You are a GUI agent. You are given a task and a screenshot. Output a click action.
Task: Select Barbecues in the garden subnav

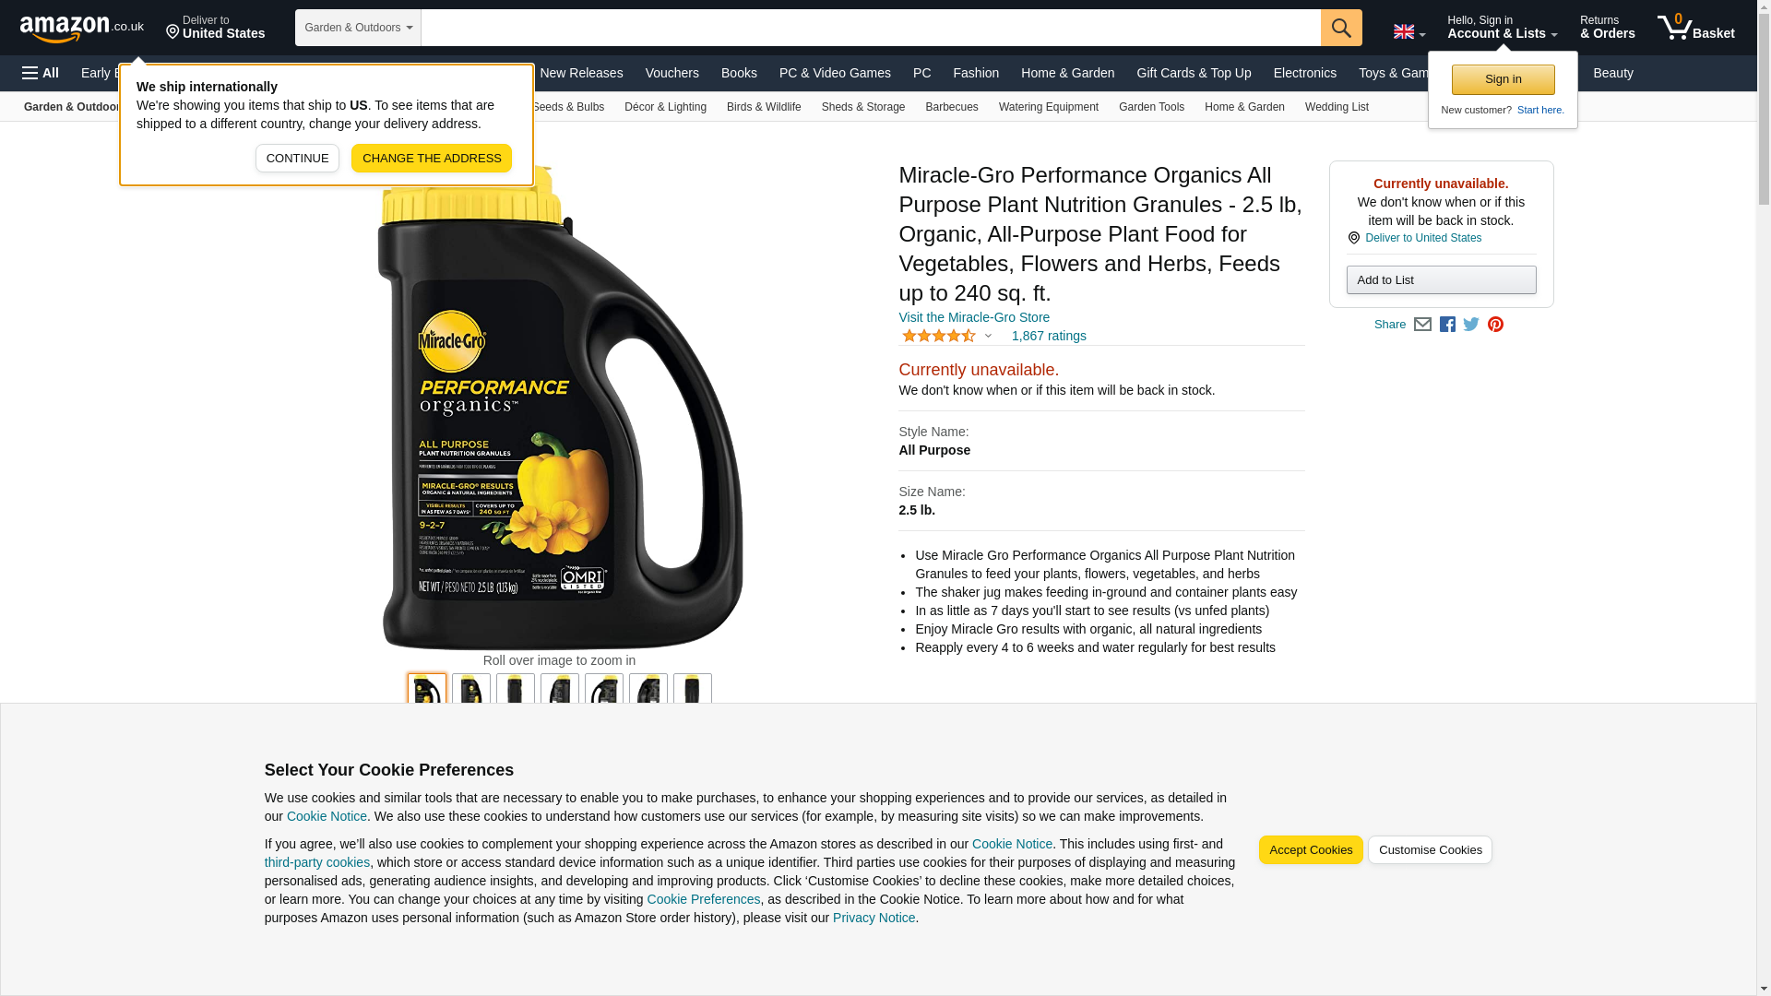pos(951,107)
